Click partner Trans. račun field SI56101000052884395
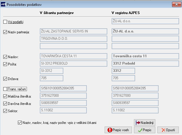This screenshot has height=135, width=182. pyautogui.click(x=63, y=88)
